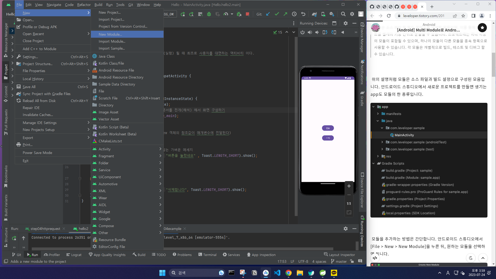Click the Debug app bug icon
496x279 pixels.
point(209,14)
